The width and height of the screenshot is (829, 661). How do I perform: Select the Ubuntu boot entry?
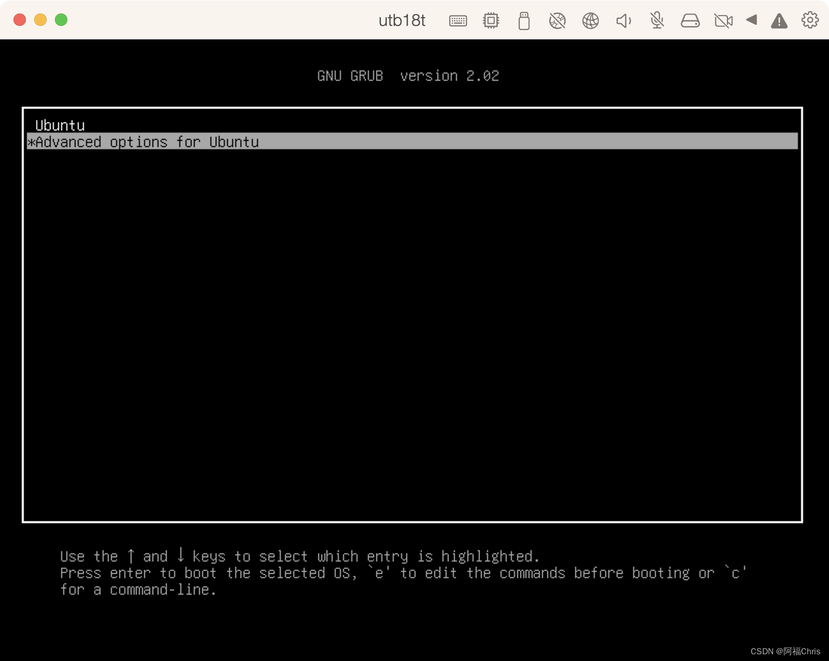pyautogui.click(x=412, y=125)
